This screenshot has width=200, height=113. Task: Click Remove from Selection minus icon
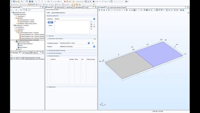(94, 24)
